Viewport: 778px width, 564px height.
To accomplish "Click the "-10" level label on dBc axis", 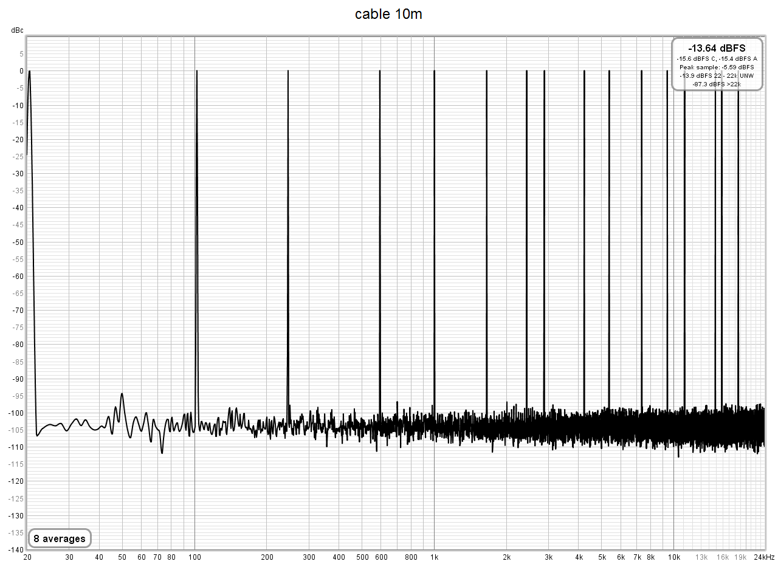I will click(x=18, y=105).
